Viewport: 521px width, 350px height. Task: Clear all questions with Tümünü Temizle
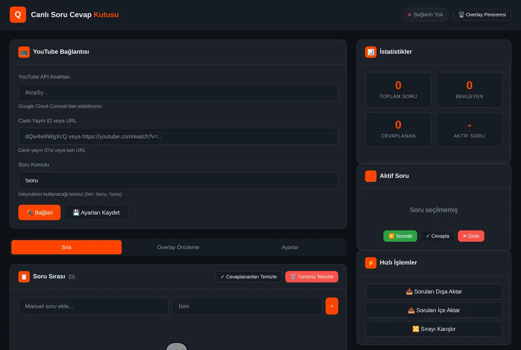312,277
